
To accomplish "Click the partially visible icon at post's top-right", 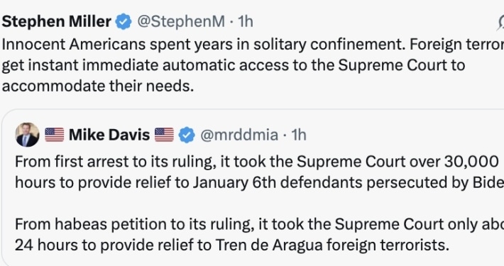I will [500, 23].
